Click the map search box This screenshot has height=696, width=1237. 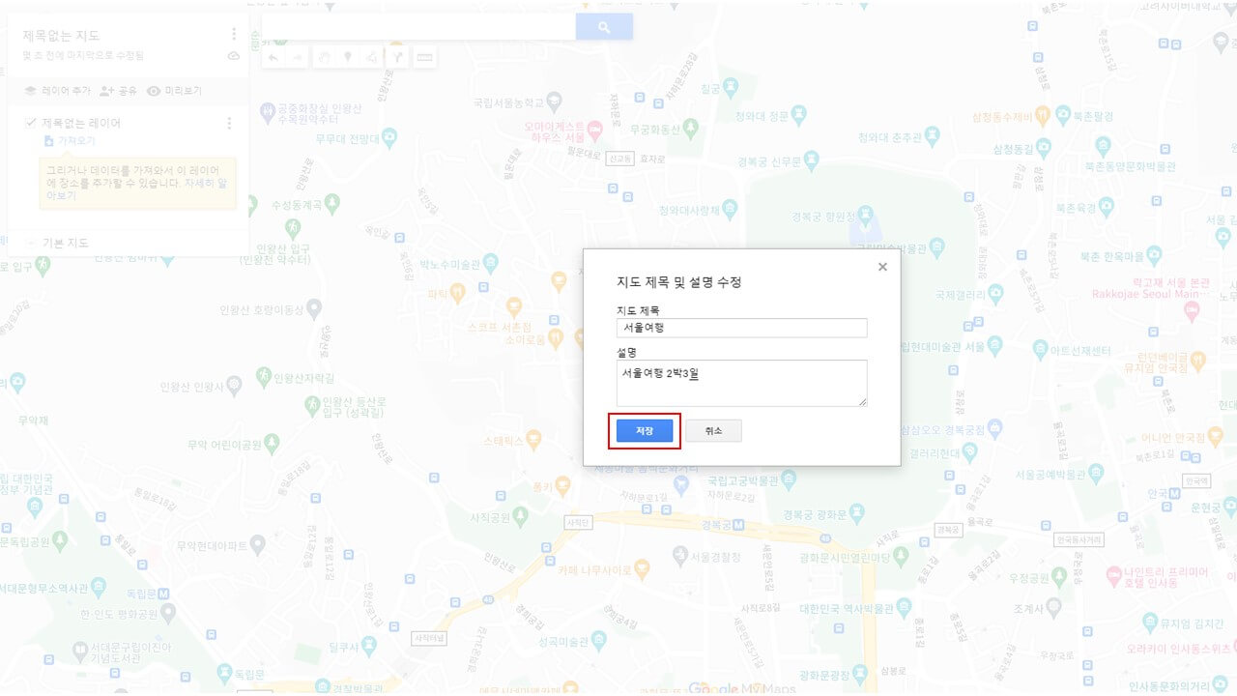click(418, 27)
